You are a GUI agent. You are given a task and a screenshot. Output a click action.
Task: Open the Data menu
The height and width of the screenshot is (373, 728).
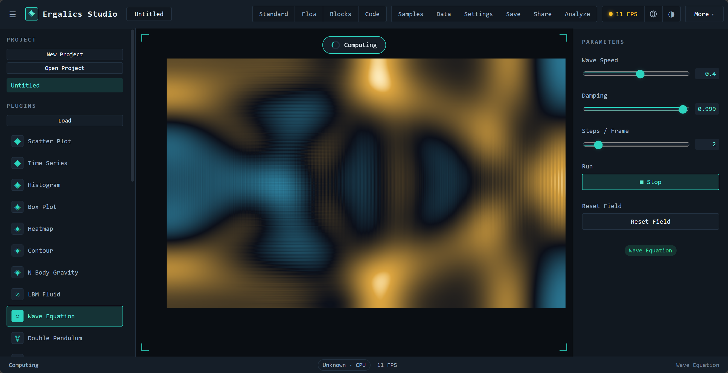tap(444, 14)
